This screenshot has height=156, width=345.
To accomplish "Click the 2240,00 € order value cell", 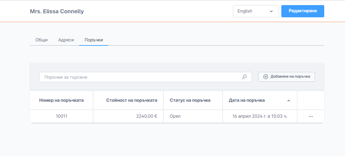I will [146, 116].
